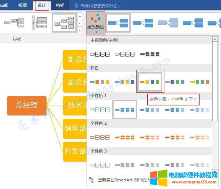Image resolution: width=221 pixels, height=189 pixels.
Task: Select the fourth blue gradient under 个性色 1
Action: point(175,110)
